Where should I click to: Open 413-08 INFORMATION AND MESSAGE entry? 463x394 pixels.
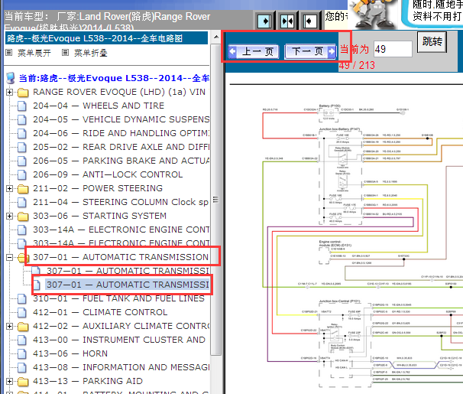click(121, 367)
